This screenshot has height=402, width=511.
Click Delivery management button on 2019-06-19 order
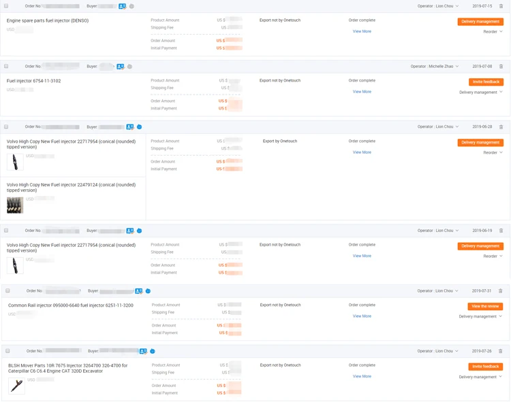coord(480,246)
